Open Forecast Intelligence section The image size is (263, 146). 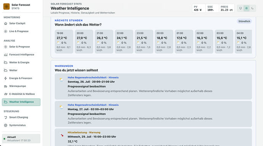pyautogui.click(x=21, y=55)
